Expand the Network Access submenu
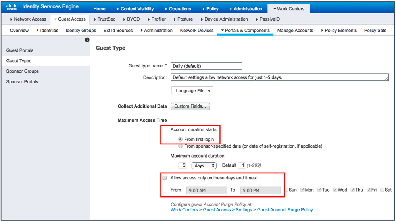 pyautogui.click(x=28, y=19)
